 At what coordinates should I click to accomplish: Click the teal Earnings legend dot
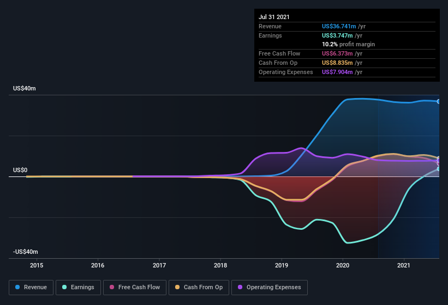[64, 287]
